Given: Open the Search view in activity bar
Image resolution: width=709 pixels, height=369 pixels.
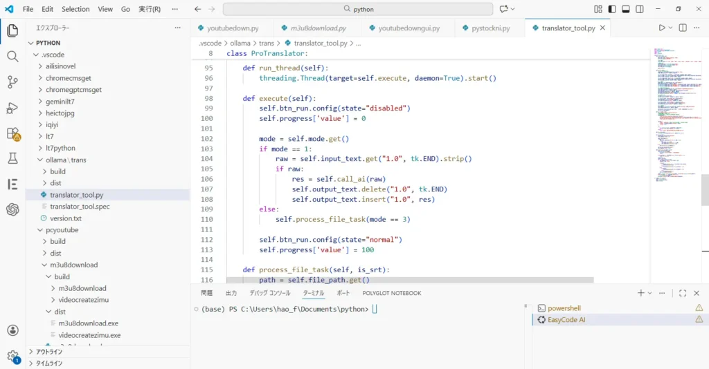Looking at the screenshot, I should pos(12,56).
